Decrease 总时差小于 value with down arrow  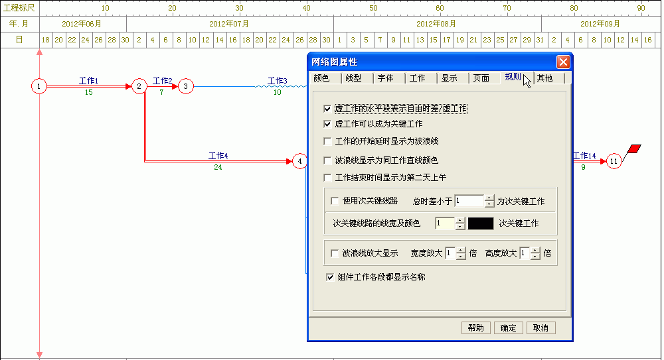(489, 204)
